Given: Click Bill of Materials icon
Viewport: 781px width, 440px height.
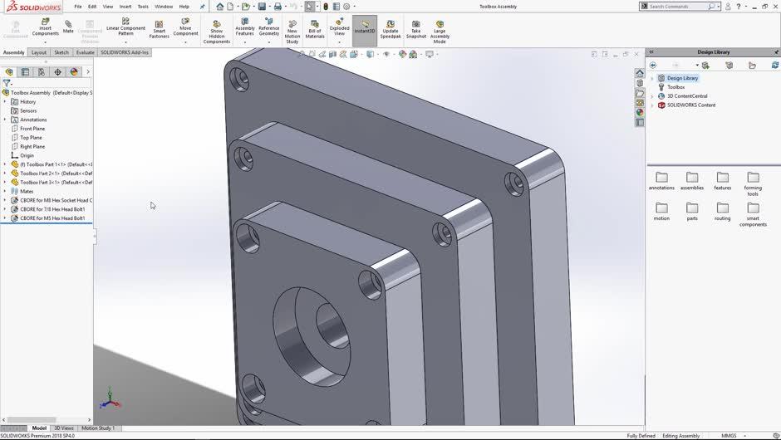Looking at the screenshot, I should pos(315,30).
